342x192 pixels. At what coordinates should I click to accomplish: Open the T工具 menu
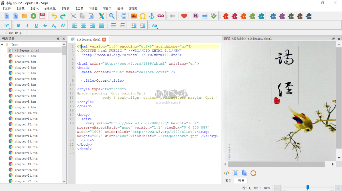point(80,9)
